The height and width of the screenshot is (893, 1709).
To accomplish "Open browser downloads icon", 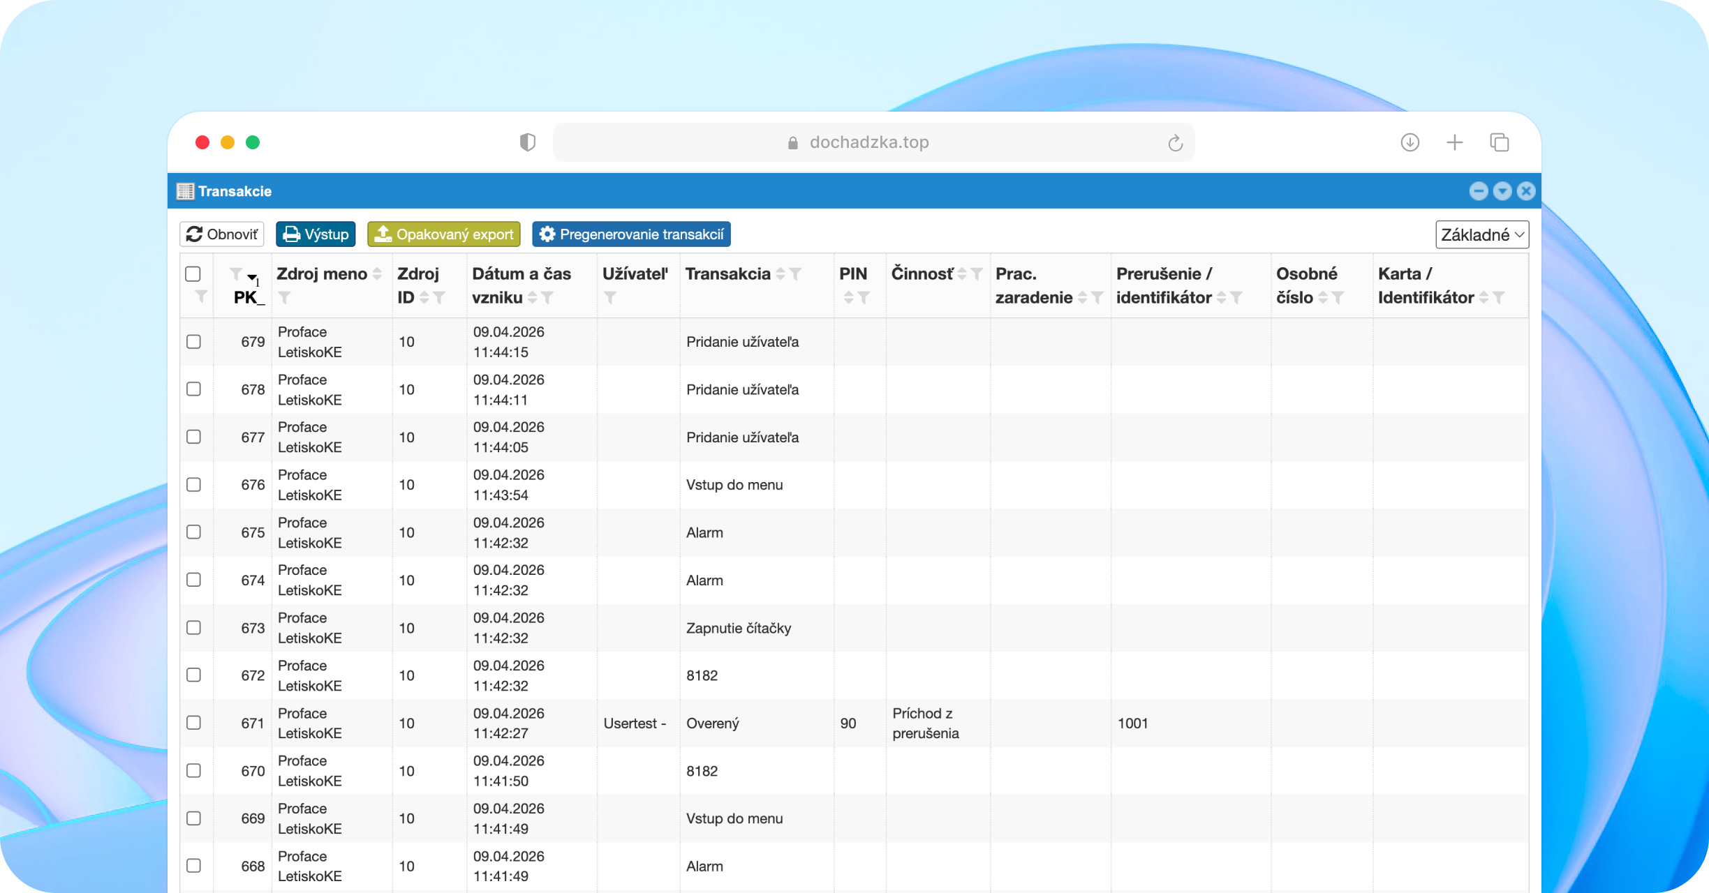I will (1410, 142).
